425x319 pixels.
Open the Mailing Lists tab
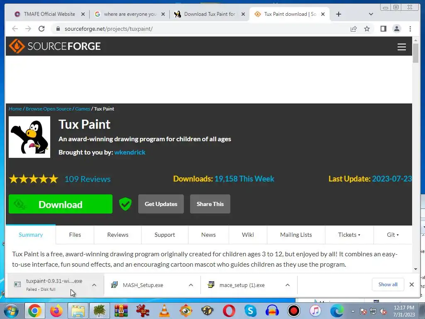point(296,235)
